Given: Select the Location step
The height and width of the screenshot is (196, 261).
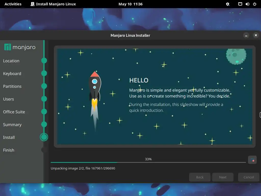Looking at the screenshot, I should point(11,61).
